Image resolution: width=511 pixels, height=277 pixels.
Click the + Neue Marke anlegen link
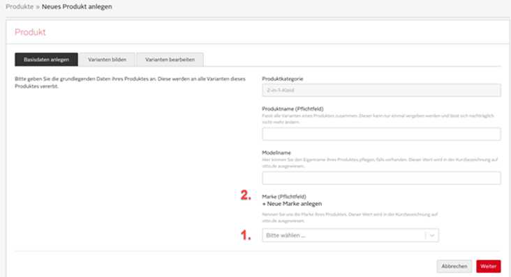pos(292,204)
